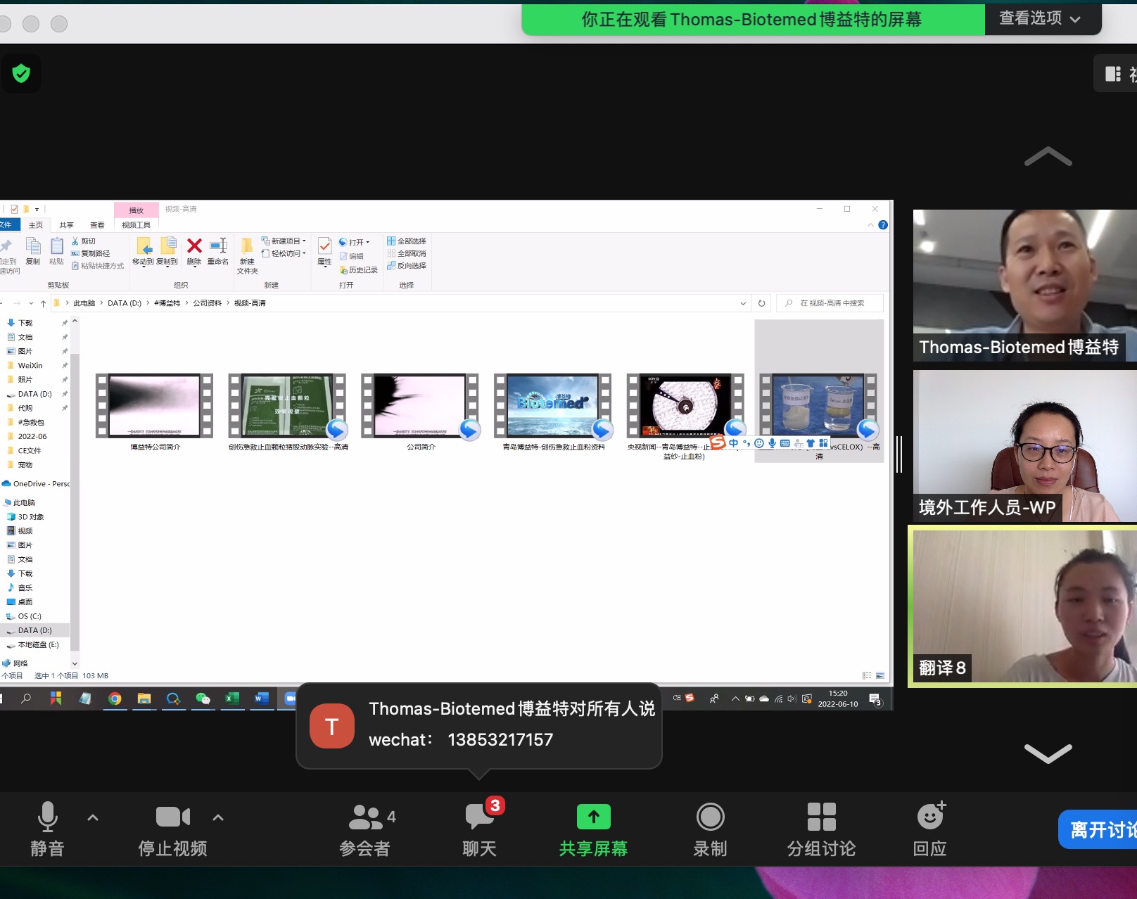The width and height of the screenshot is (1137, 899).
Task: Click 全部选择 select all
Action: pos(407,241)
